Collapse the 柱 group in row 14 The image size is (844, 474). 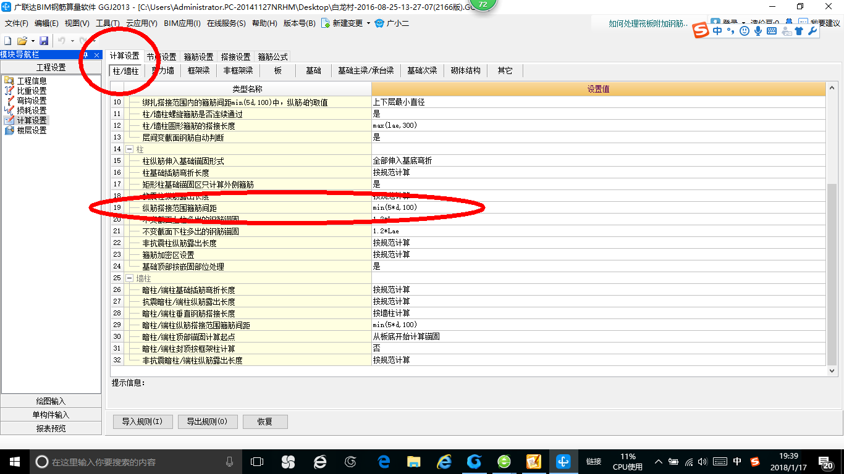(130, 149)
